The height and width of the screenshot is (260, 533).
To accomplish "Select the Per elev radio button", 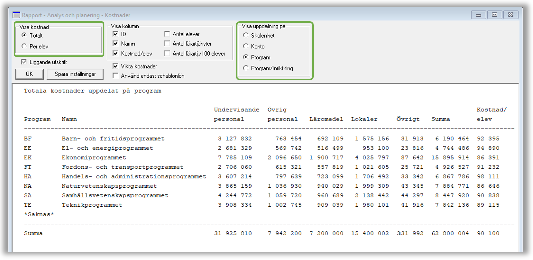I will [24, 46].
